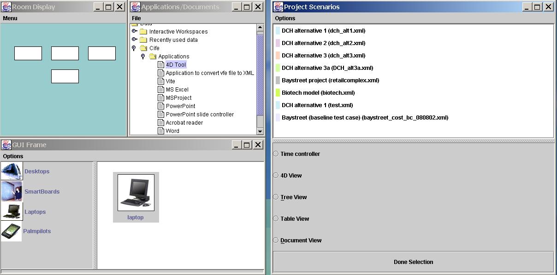Open the MS Excel document icon
The width and height of the screenshot is (557, 275).
[x=161, y=90]
